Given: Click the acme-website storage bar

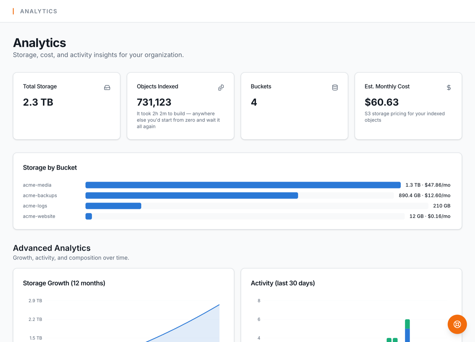Looking at the screenshot, I should (x=89, y=216).
